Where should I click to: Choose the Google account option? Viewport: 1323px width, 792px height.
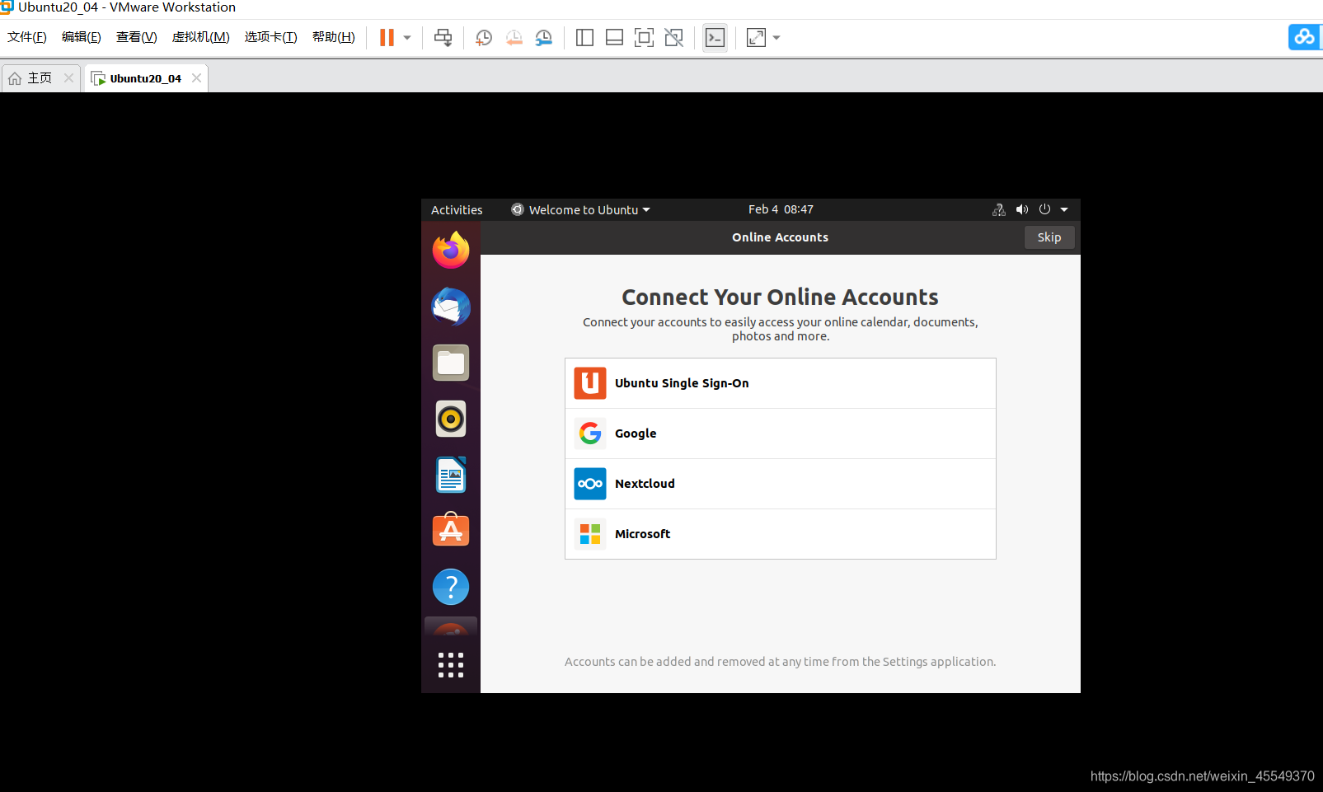(781, 433)
